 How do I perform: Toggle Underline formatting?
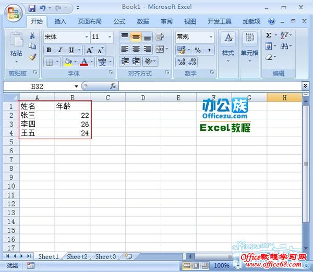(71, 50)
